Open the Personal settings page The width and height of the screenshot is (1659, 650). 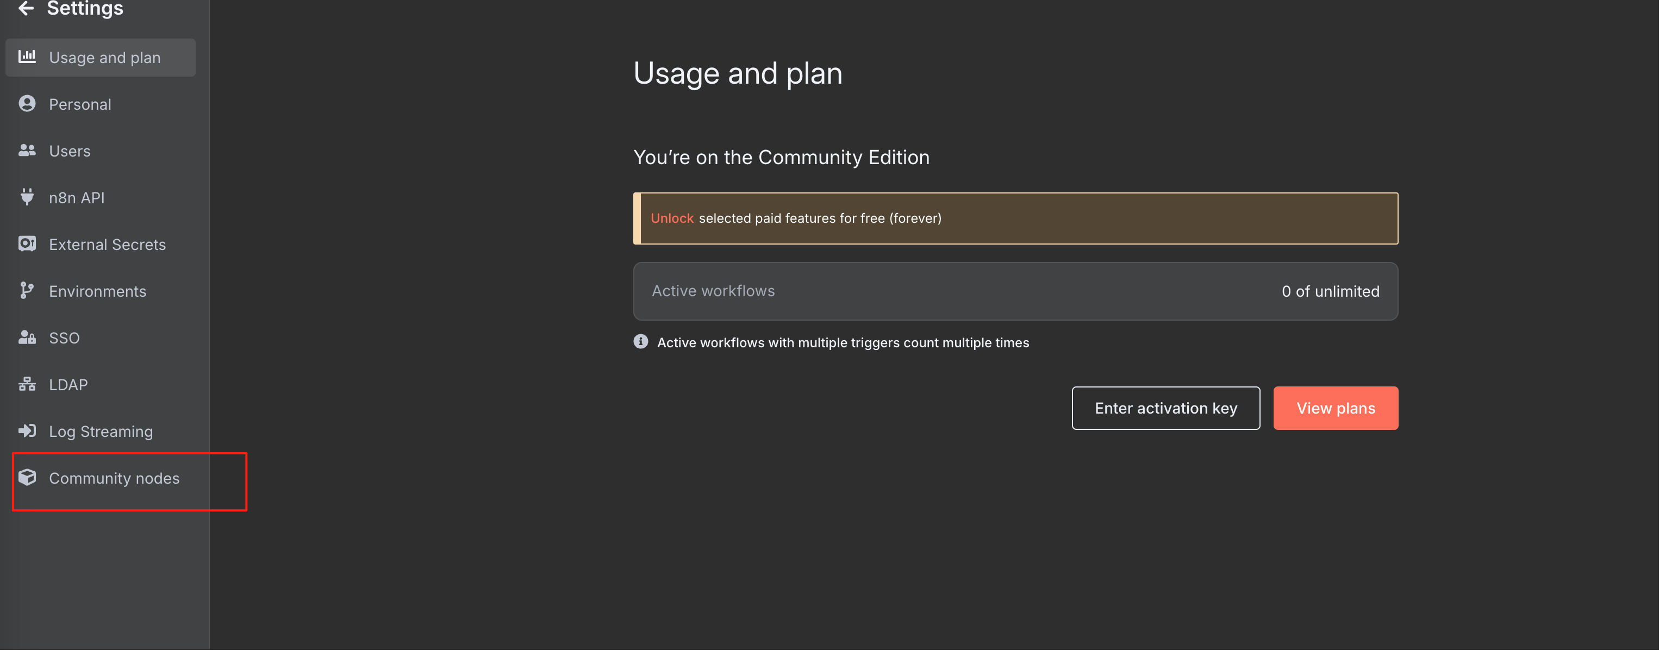[x=80, y=104]
